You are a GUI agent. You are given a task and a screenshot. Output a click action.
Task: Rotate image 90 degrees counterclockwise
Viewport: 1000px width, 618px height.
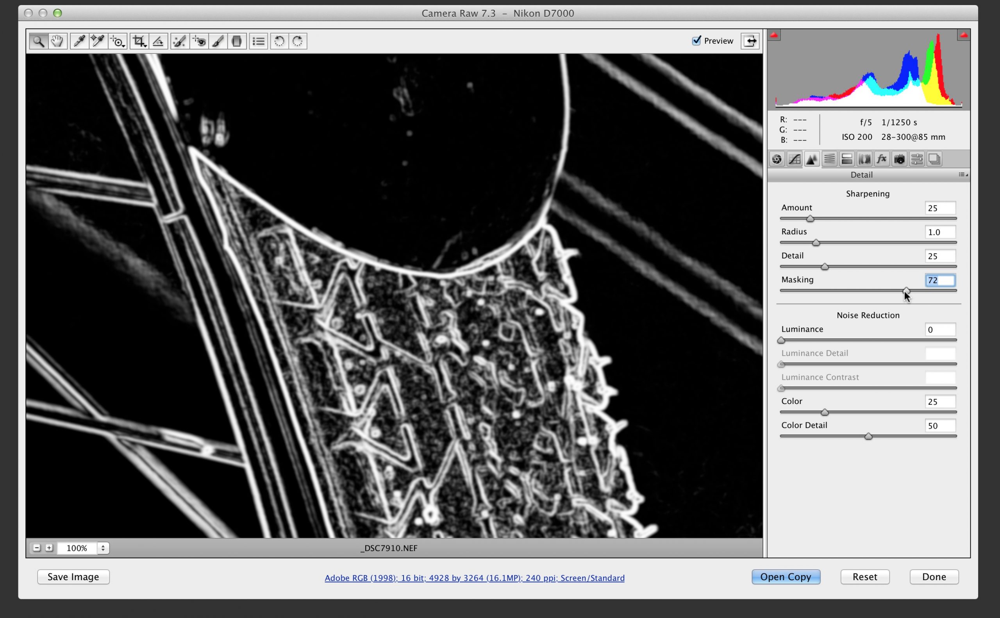click(279, 41)
